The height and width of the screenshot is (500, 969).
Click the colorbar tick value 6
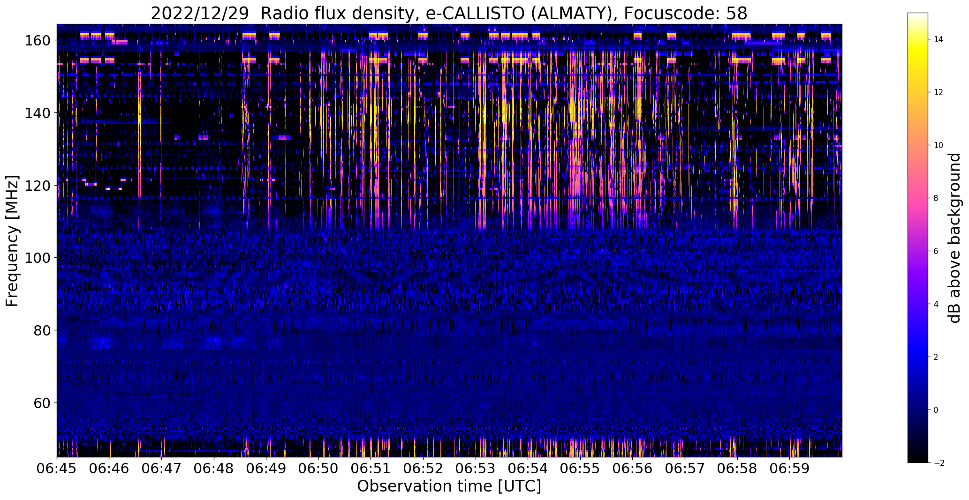click(936, 251)
